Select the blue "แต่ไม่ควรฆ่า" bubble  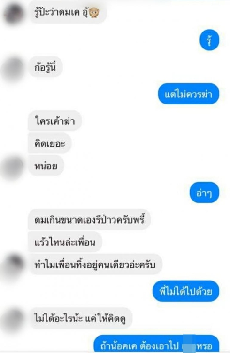coord(188,94)
